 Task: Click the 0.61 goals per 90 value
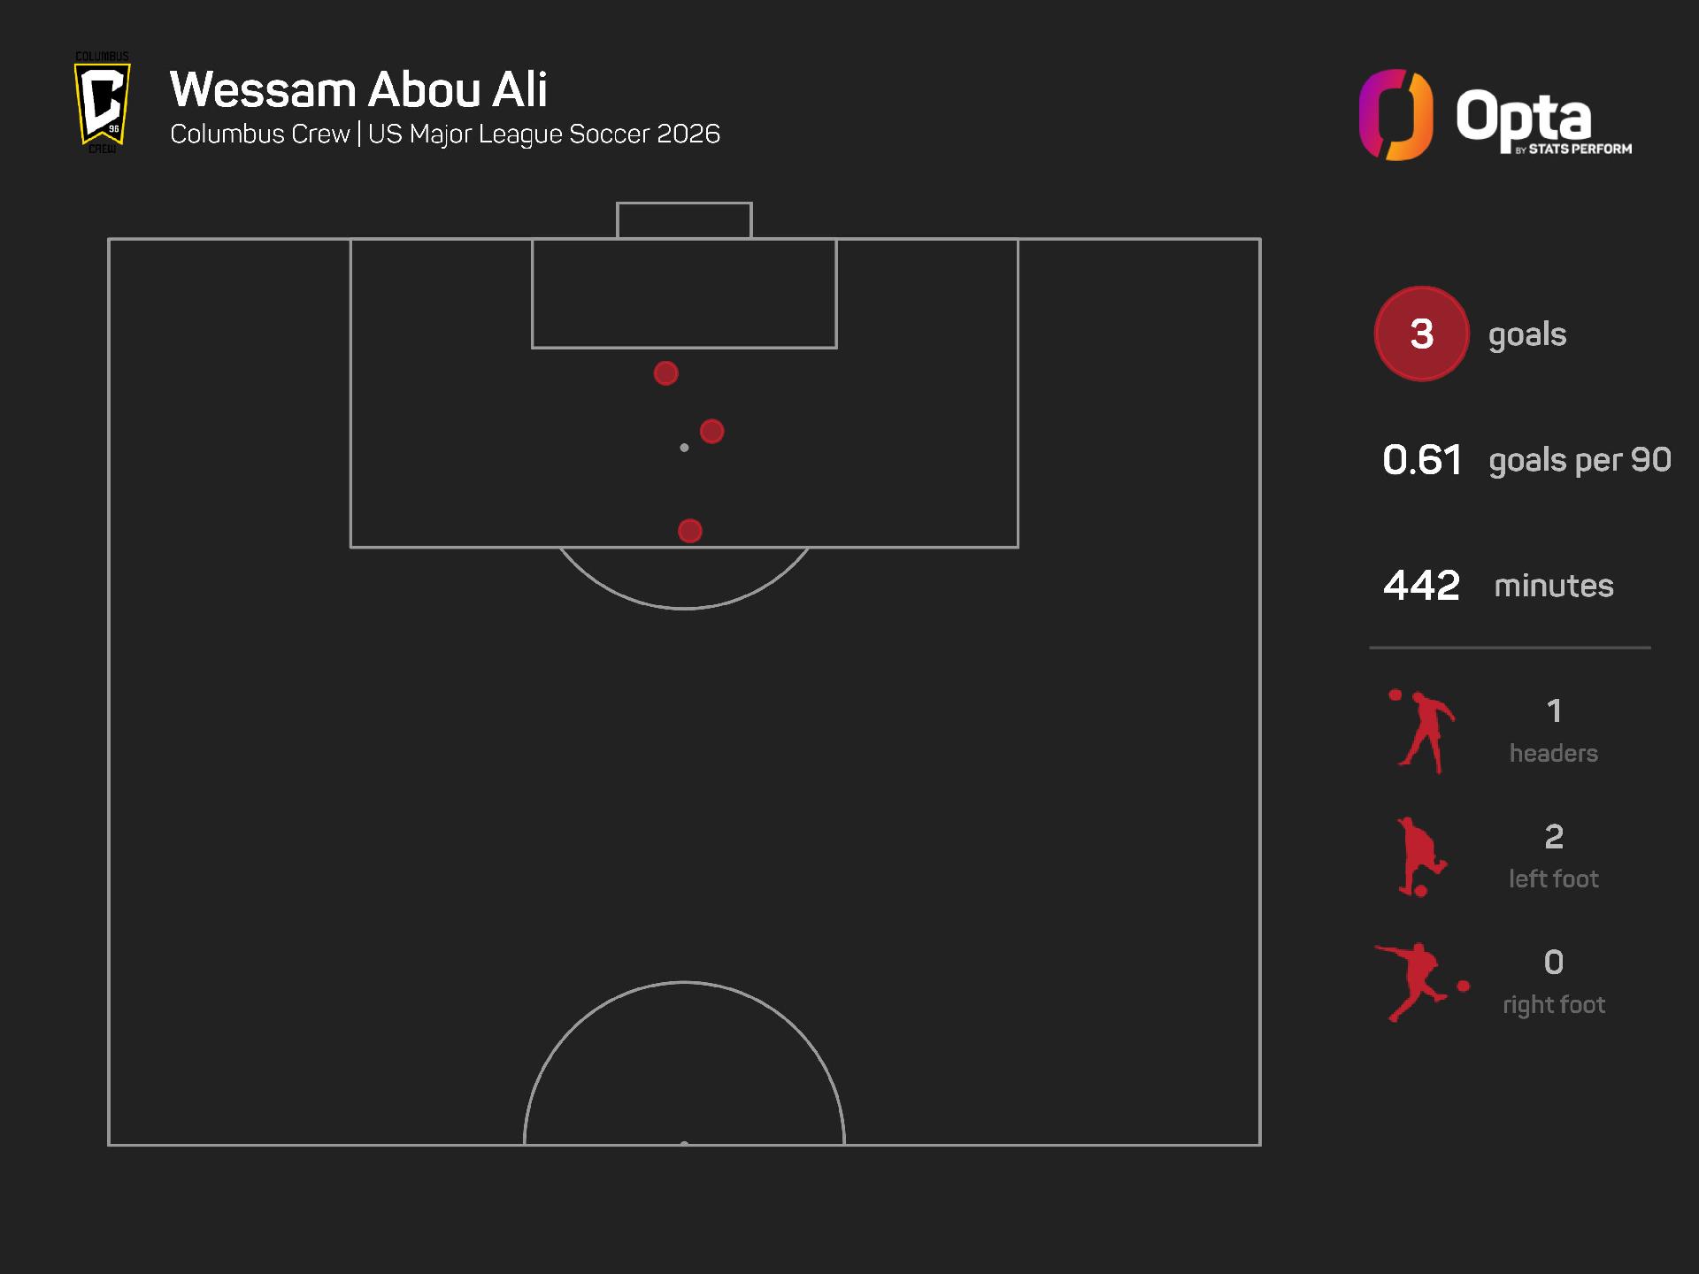[1421, 460]
